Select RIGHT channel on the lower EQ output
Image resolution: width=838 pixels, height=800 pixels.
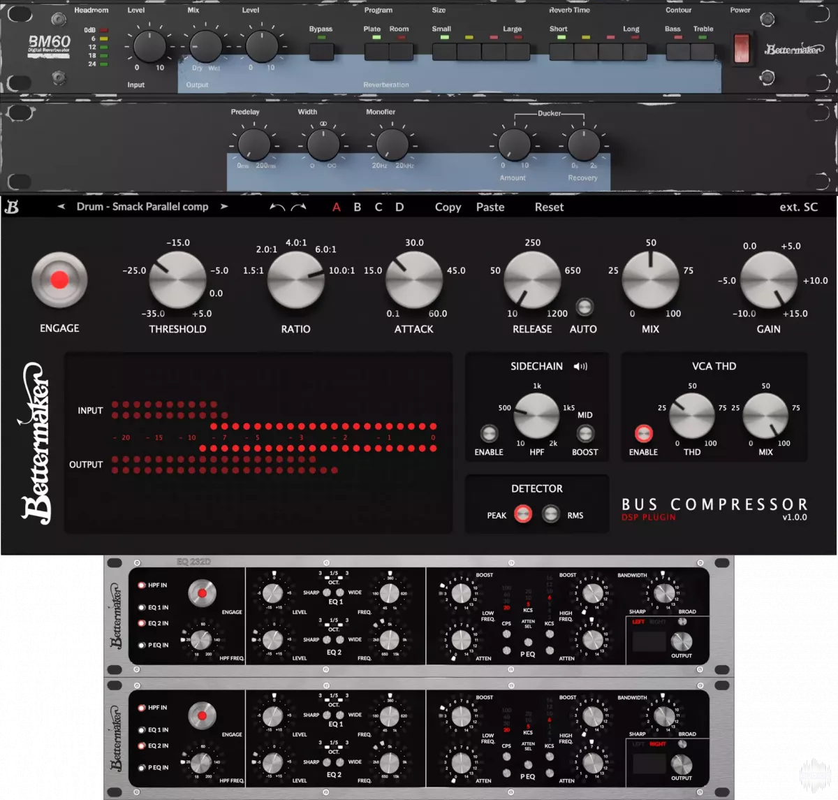click(657, 745)
